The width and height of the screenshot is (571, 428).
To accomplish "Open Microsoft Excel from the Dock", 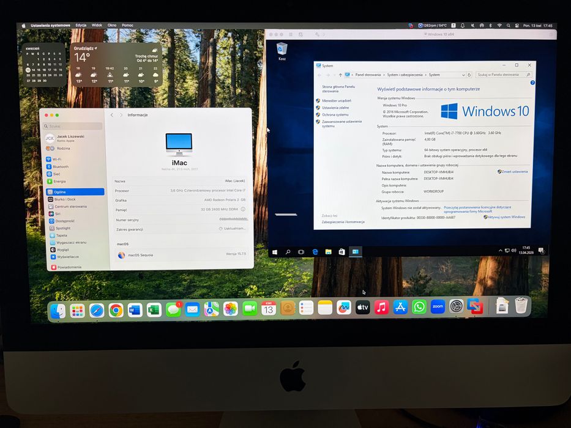I will pos(154,310).
